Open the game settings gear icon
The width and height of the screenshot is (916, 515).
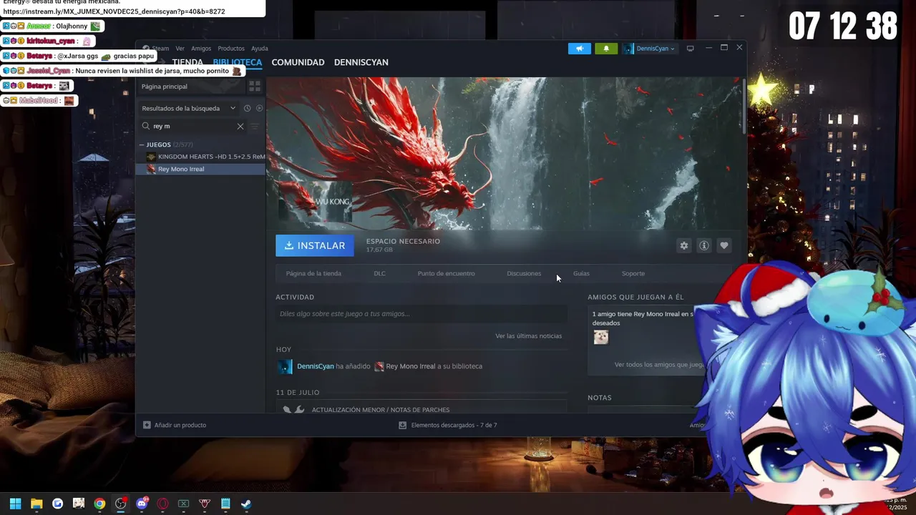tap(684, 245)
